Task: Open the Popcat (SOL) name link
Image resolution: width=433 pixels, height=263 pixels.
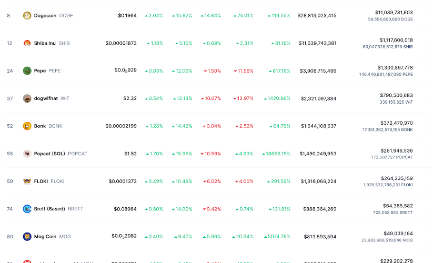Action: pyautogui.click(x=49, y=154)
